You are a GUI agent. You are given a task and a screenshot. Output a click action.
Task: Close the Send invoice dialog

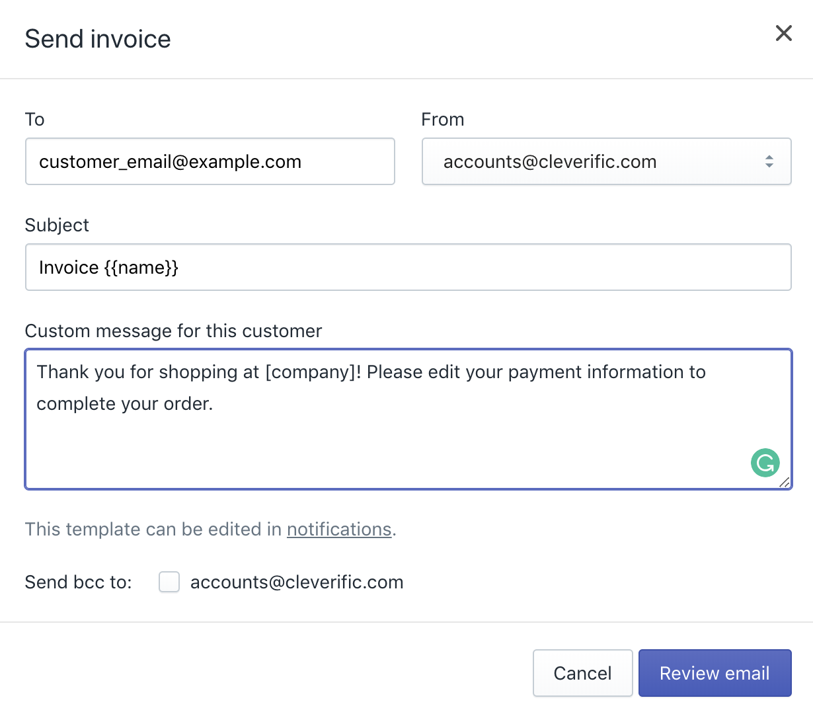point(783,33)
